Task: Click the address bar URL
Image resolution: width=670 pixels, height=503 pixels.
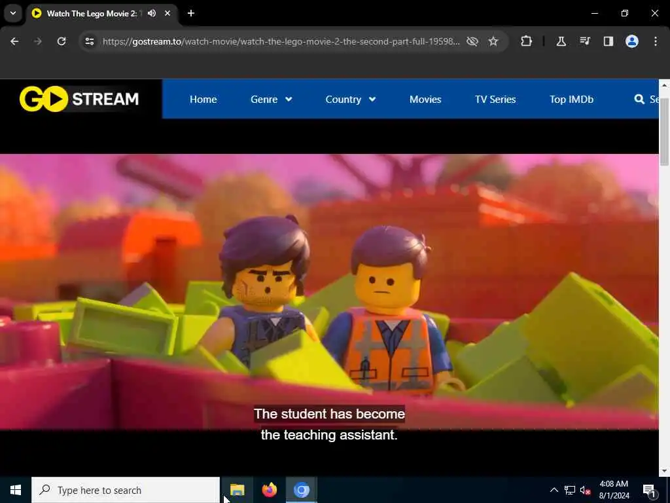Action: point(281,41)
